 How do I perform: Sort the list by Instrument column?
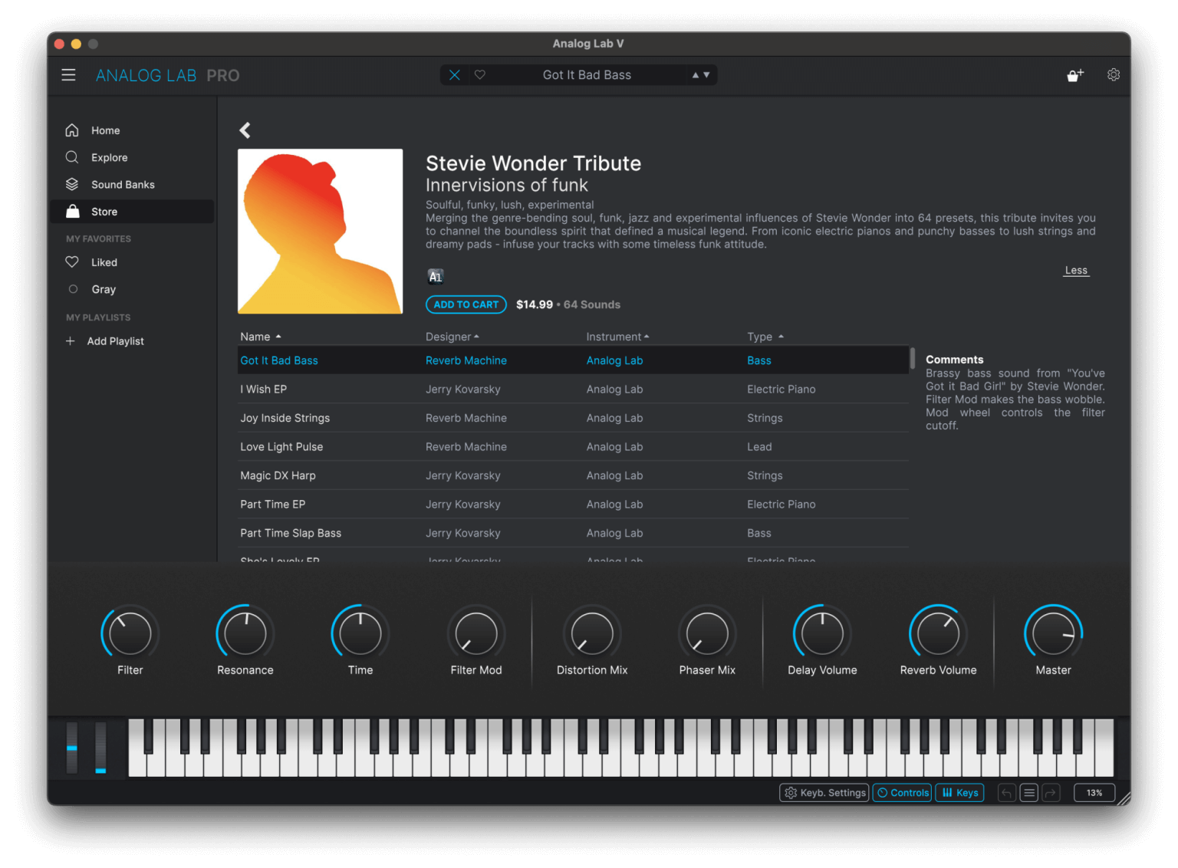tap(617, 337)
